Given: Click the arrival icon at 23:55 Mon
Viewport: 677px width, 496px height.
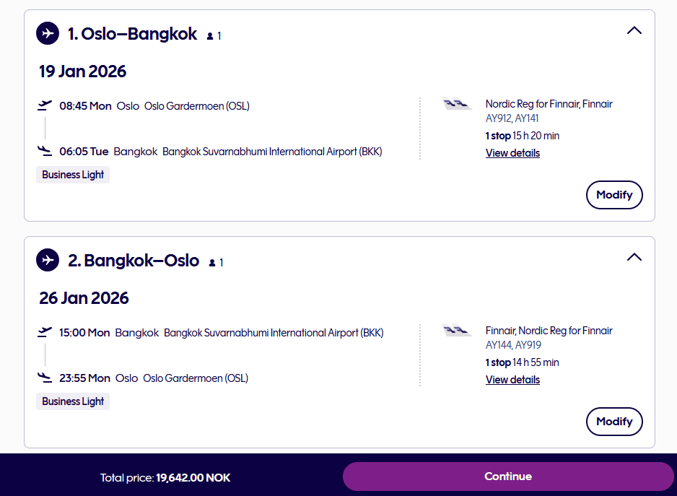Looking at the screenshot, I should click(45, 378).
